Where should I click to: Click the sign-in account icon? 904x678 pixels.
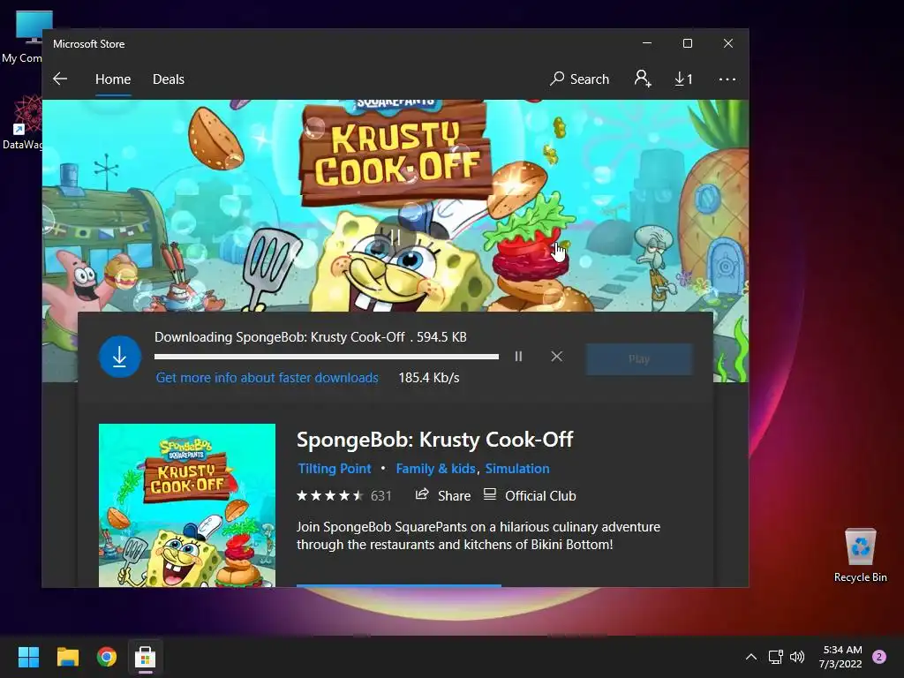pyautogui.click(x=643, y=79)
